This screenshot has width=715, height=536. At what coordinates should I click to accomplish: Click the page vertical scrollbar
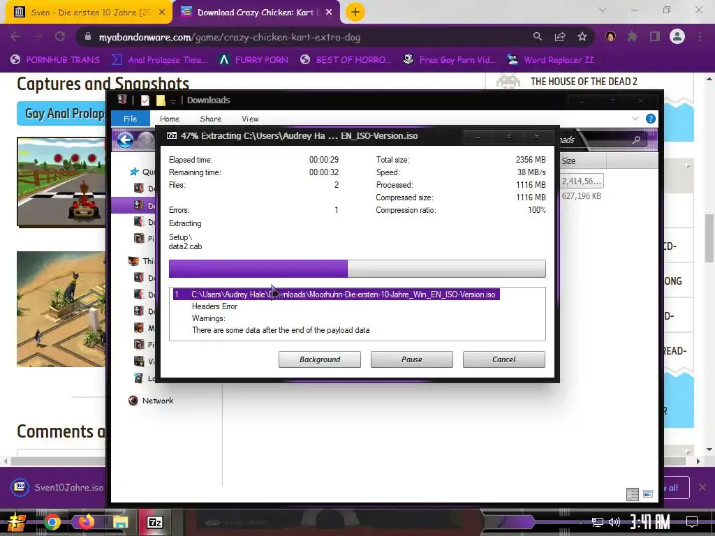point(709,237)
